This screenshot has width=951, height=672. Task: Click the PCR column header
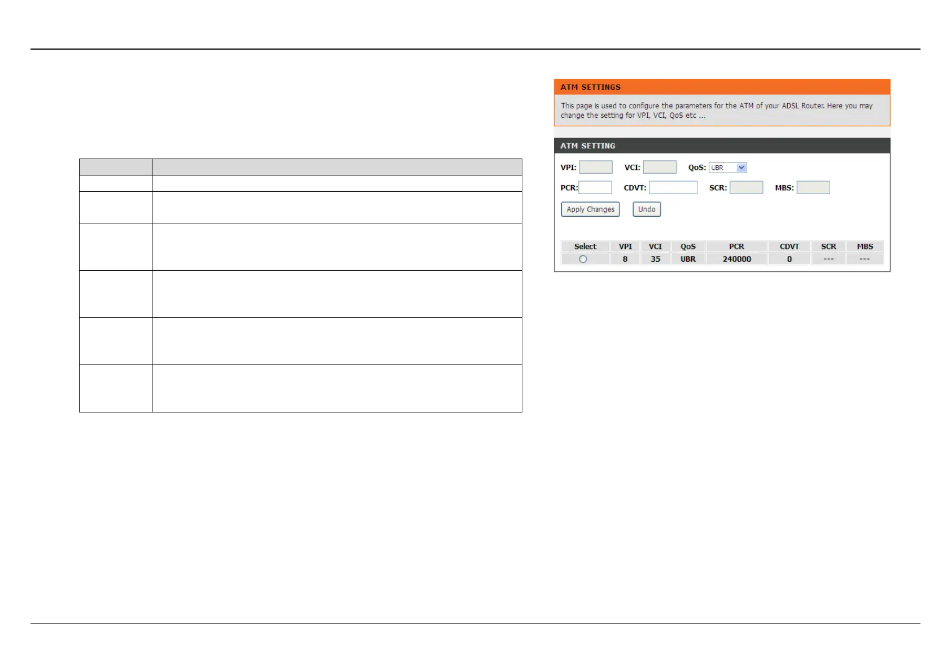736,247
